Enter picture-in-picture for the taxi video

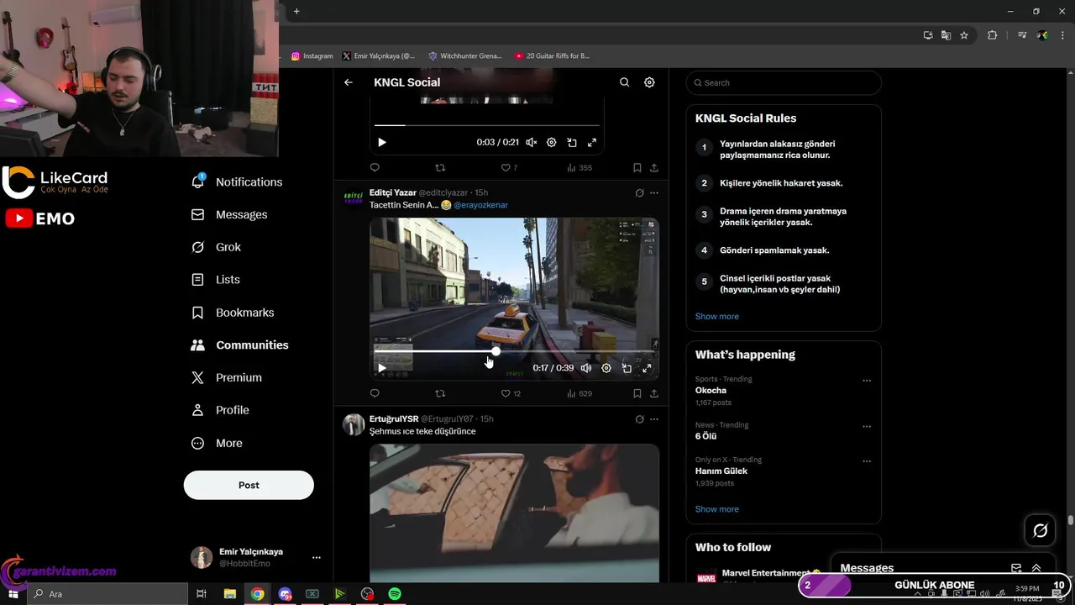(627, 368)
